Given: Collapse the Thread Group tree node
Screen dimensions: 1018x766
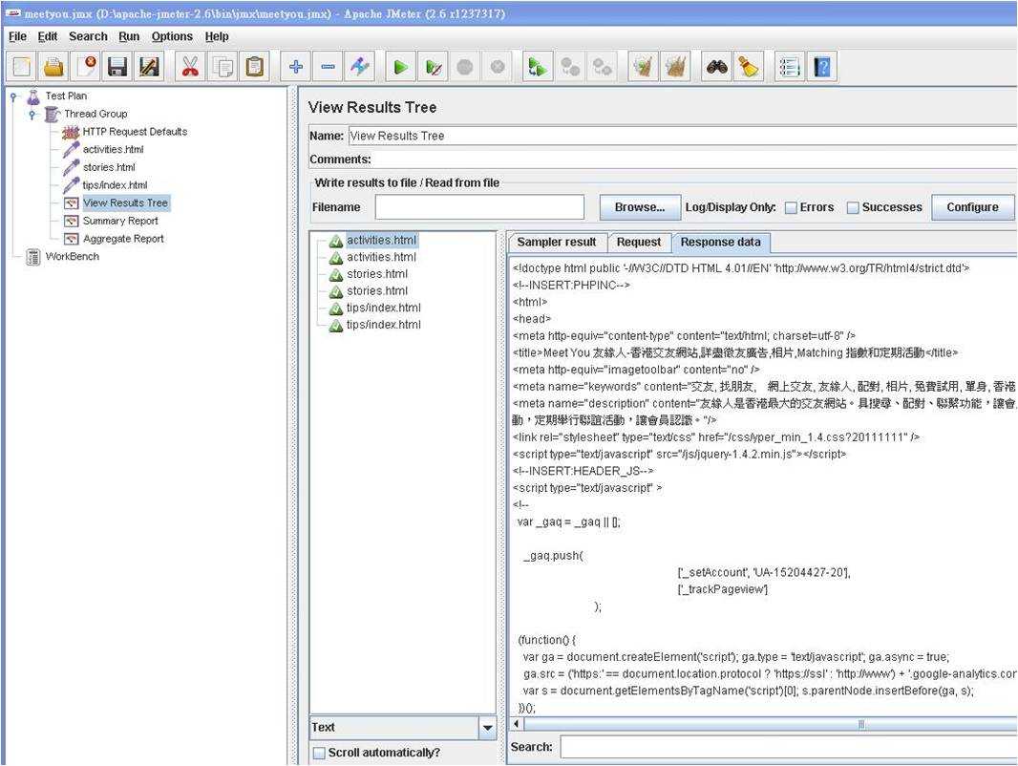Looking at the screenshot, I should pyautogui.click(x=32, y=115).
